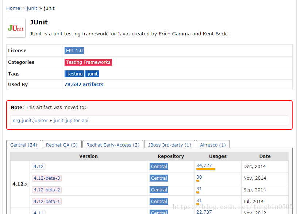Switch to JBoss 3rd-party (1) tab
Viewport: 297px width, 214px height.
pos(170,145)
